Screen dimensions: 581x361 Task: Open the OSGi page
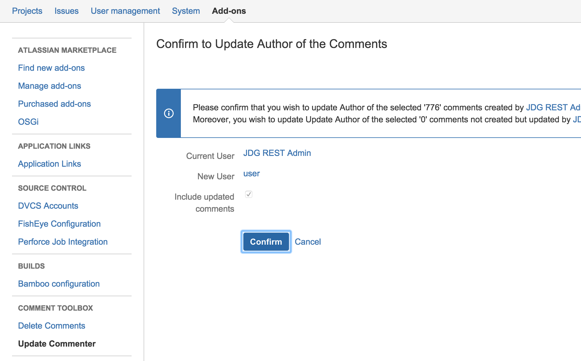click(28, 122)
